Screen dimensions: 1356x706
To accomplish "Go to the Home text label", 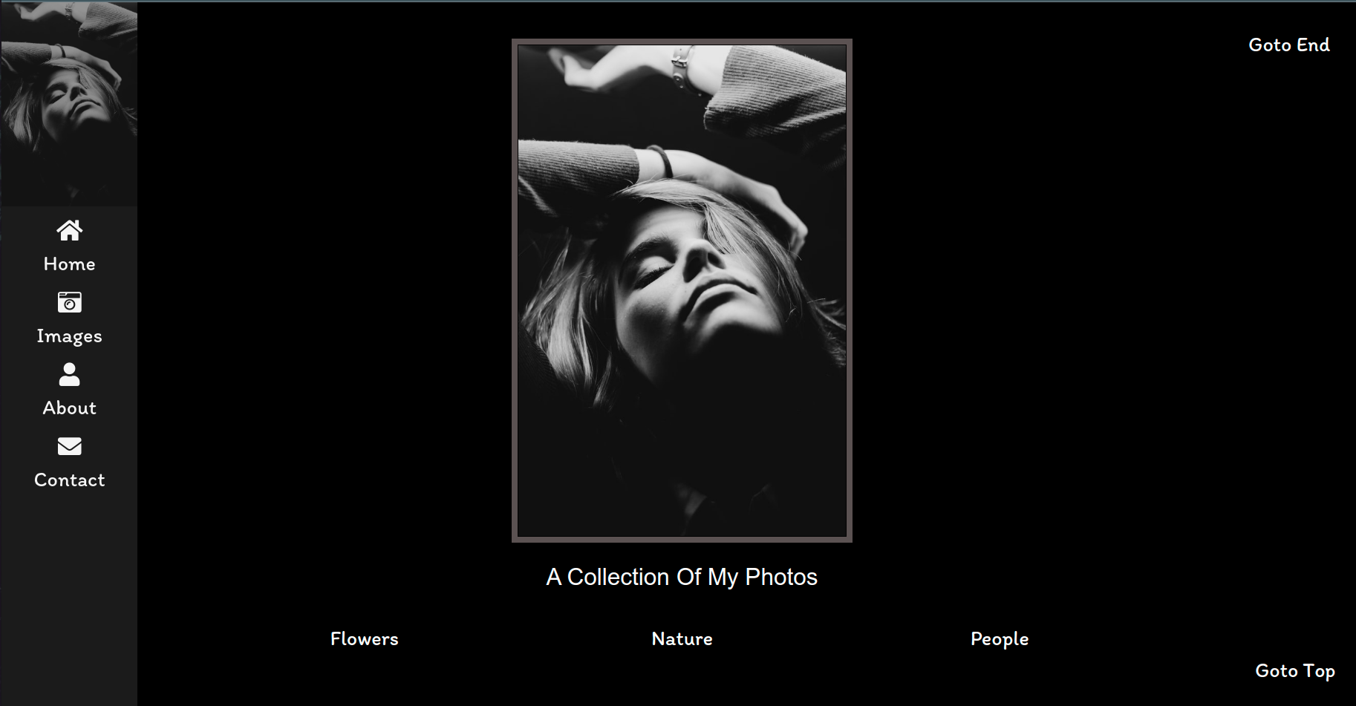I will pyautogui.click(x=69, y=264).
